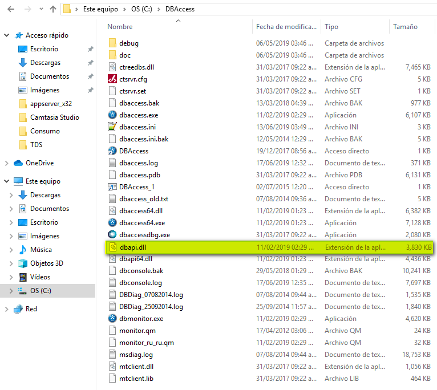Sort by the Tamaño column header
This screenshot has height=390, width=437.
[x=405, y=27]
